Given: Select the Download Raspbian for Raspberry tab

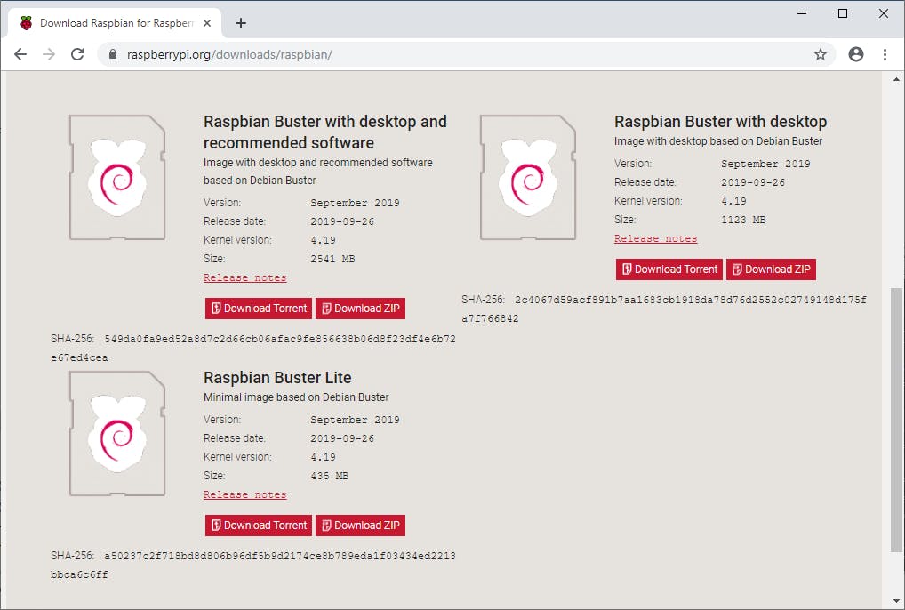Looking at the screenshot, I should [116, 23].
